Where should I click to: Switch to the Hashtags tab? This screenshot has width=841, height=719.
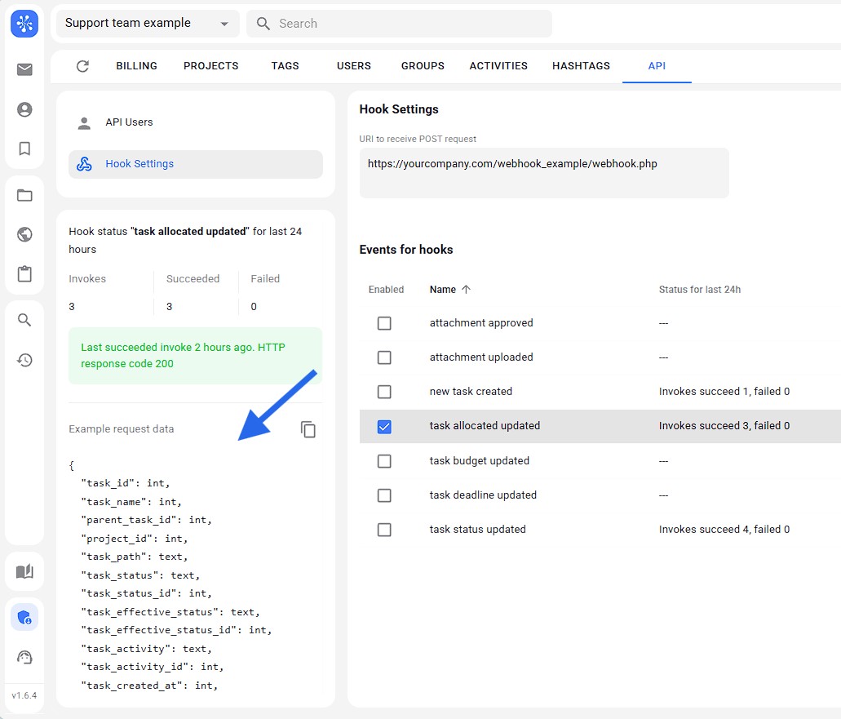[x=581, y=66]
